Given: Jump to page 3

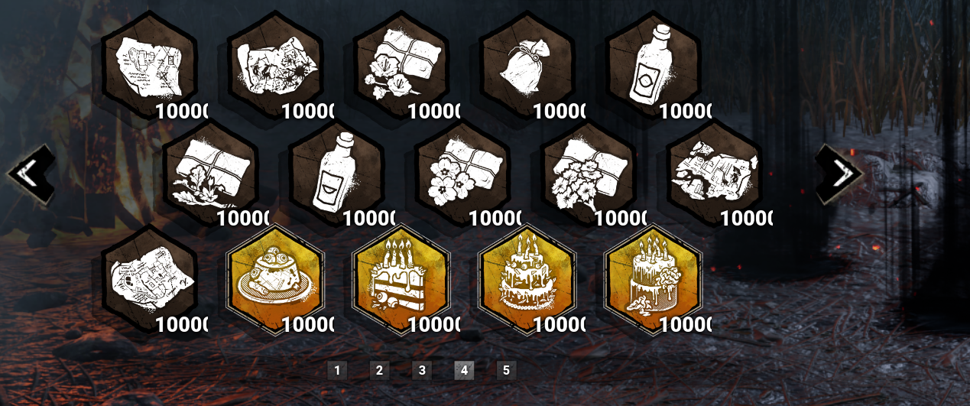Looking at the screenshot, I should (421, 371).
